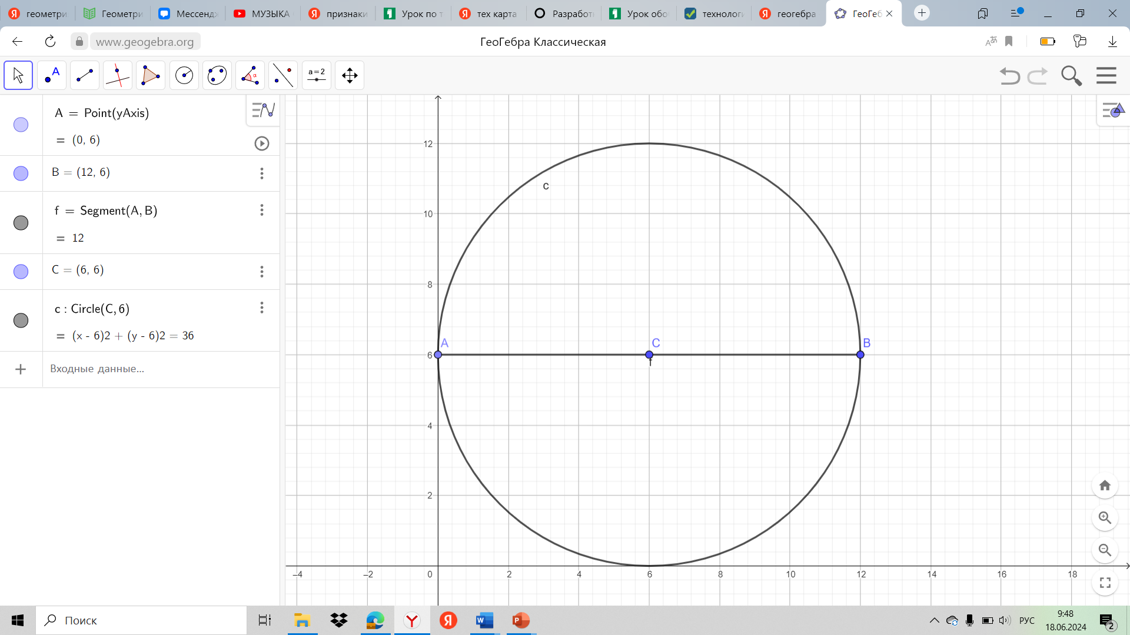Image resolution: width=1130 pixels, height=635 pixels.
Task: Open Word from the Windows taskbar
Action: click(484, 620)
